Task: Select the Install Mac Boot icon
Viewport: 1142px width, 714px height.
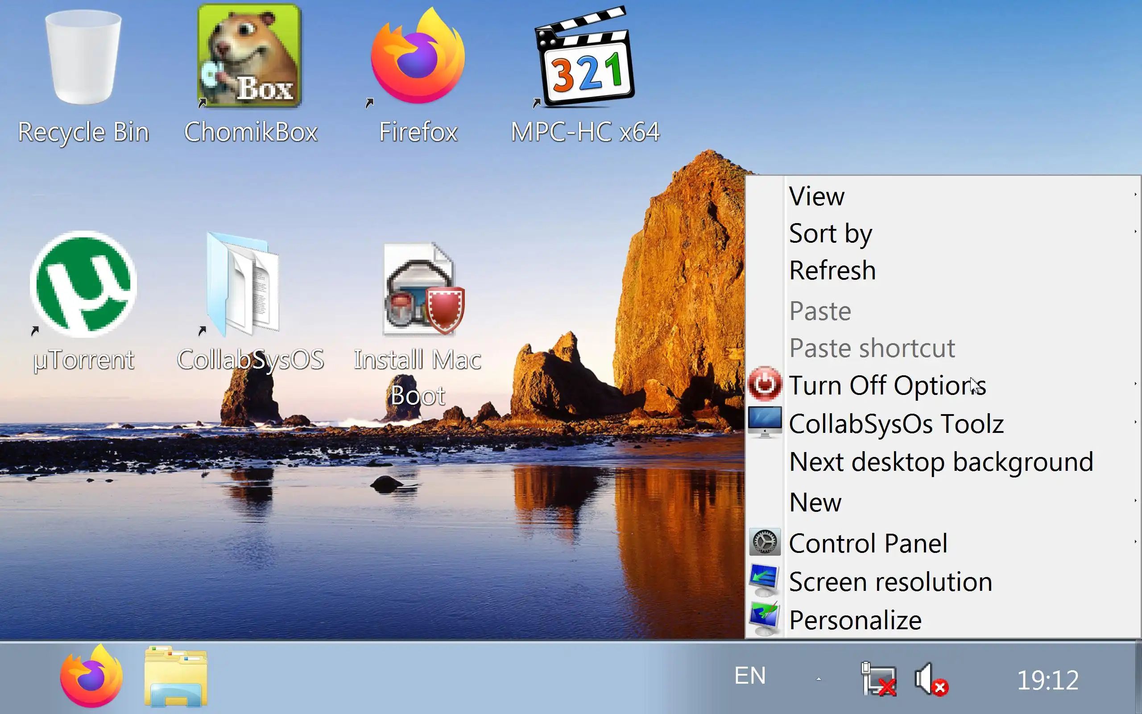Action: pyautogui.click(x=418, y=289)
